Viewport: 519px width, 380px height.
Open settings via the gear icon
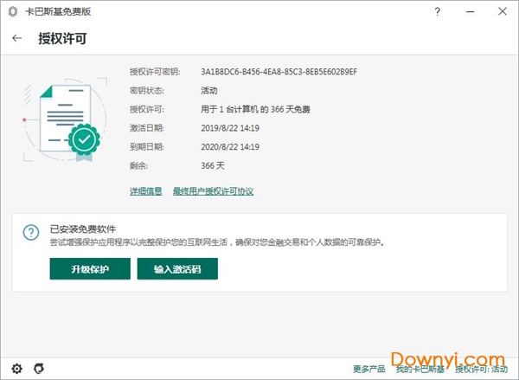16,368
